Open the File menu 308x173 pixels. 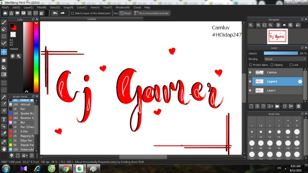point(5,8)
